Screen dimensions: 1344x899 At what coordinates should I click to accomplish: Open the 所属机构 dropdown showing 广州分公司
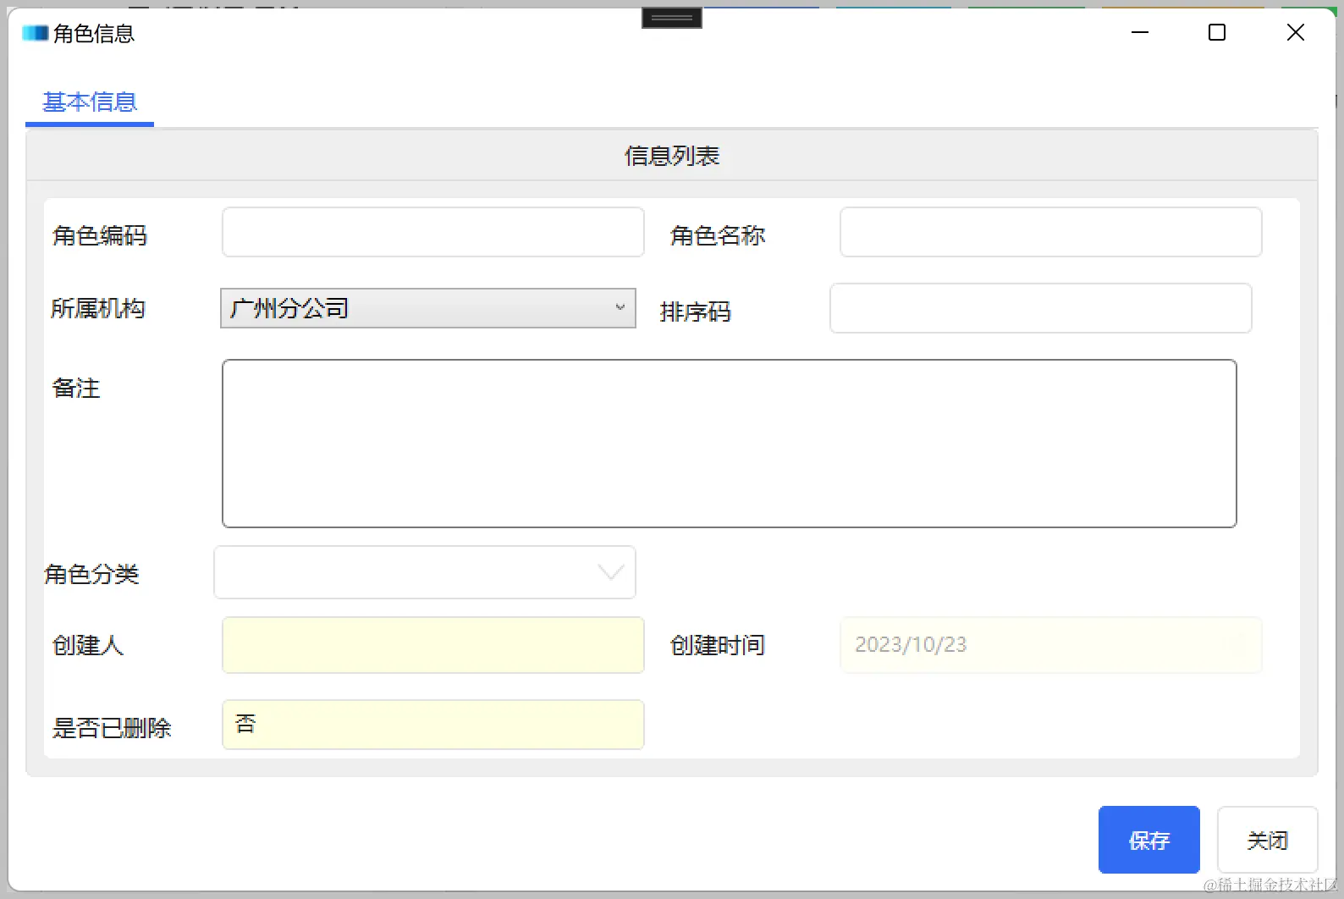pyautogui.click(x=428, y=308)
